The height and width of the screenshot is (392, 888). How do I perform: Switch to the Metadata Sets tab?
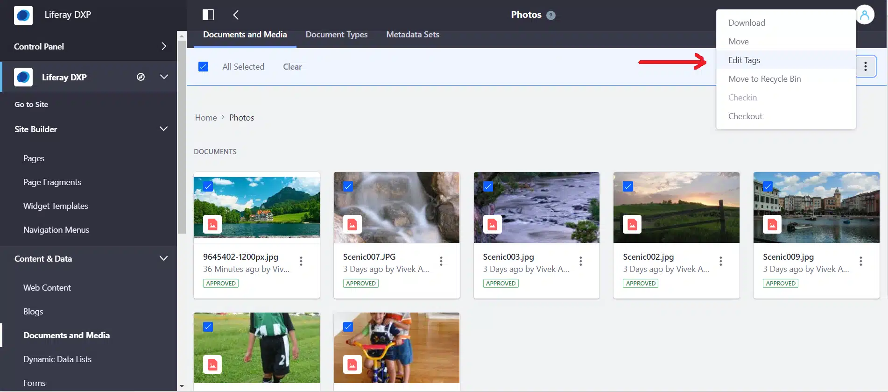413,35
